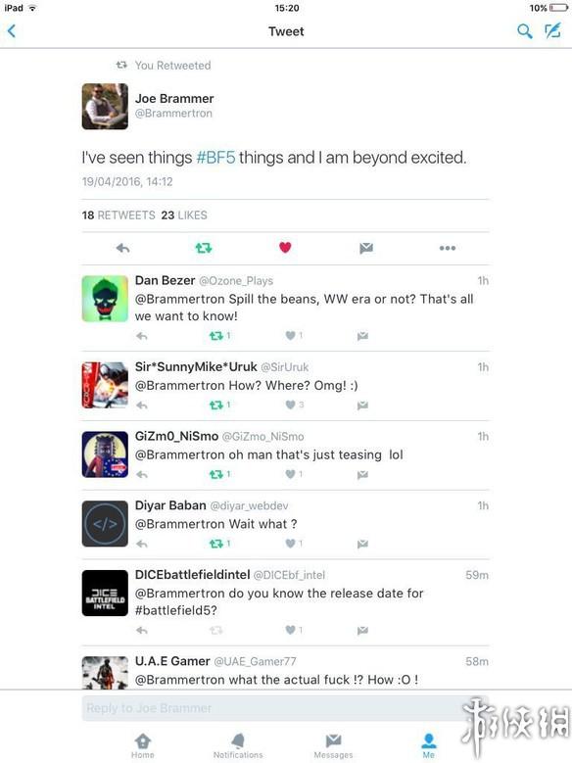This screenshot has height=763, width=572.
Task: Toggle the red heart like on main tweet
Action: (285, 248)
